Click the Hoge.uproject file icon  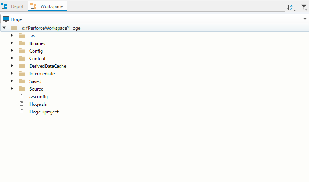click(x=21, y=112)
